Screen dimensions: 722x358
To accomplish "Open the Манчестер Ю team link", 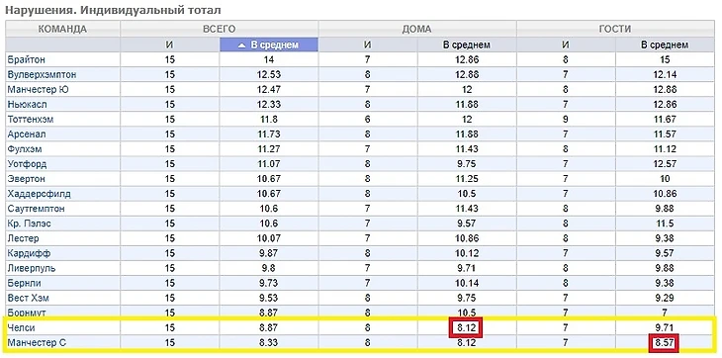I will [x=39, y=90].
